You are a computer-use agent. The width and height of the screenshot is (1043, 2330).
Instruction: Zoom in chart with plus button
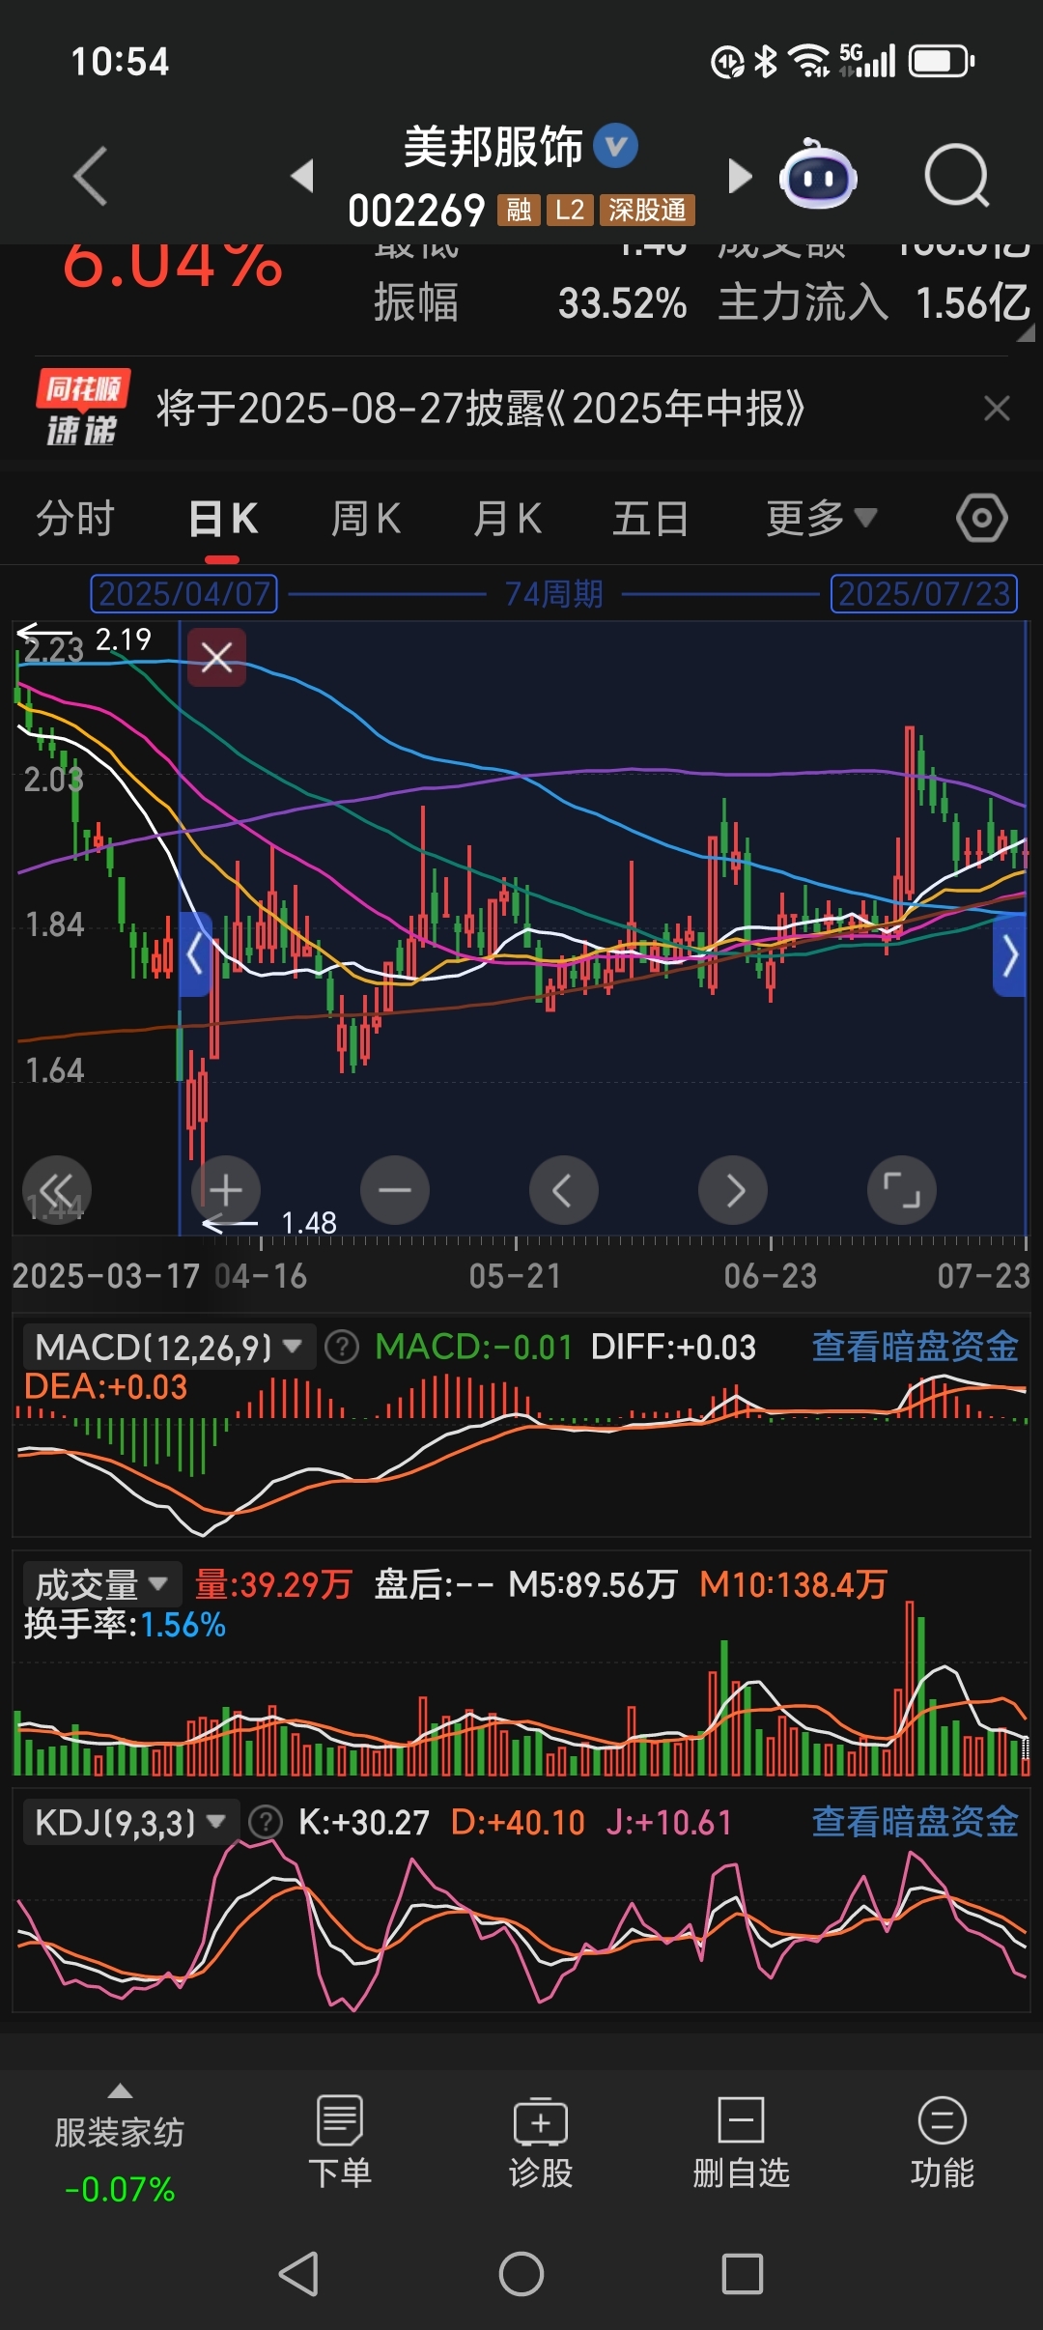(x=226, y=1190)
